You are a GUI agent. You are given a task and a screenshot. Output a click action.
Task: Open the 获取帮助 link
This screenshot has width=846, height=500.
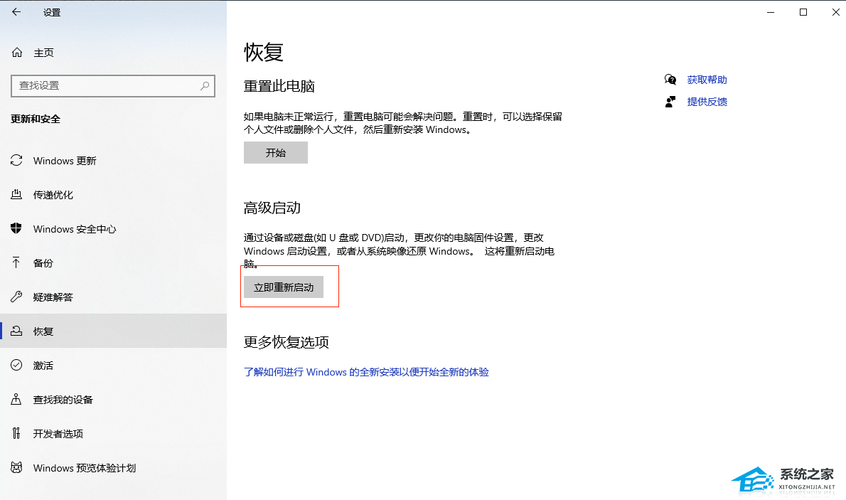[707, 80]
